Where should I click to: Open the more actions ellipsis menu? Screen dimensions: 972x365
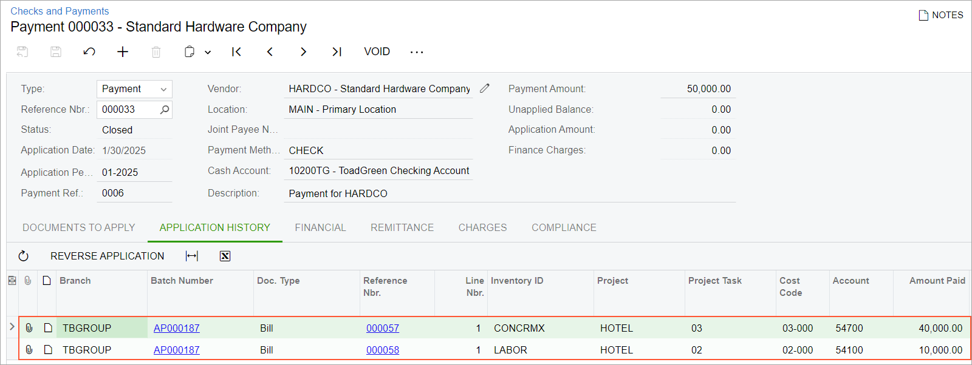coord(417,52)
